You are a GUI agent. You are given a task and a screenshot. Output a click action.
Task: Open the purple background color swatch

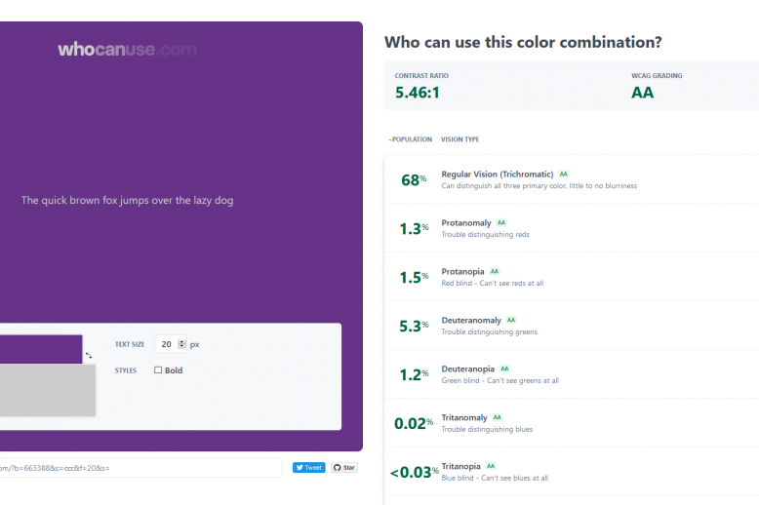point(41,349)
